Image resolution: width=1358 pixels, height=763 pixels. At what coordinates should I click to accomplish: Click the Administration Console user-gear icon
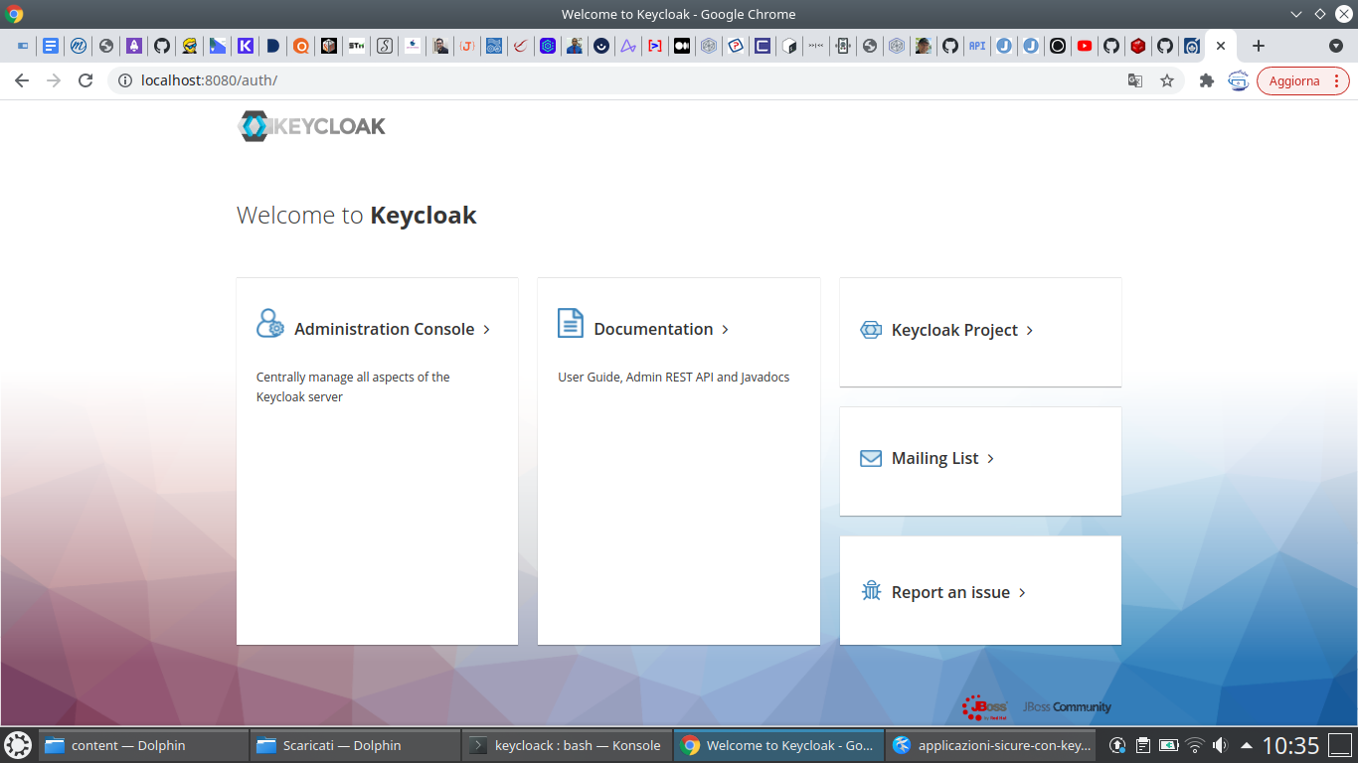click(x=270, y=324)
